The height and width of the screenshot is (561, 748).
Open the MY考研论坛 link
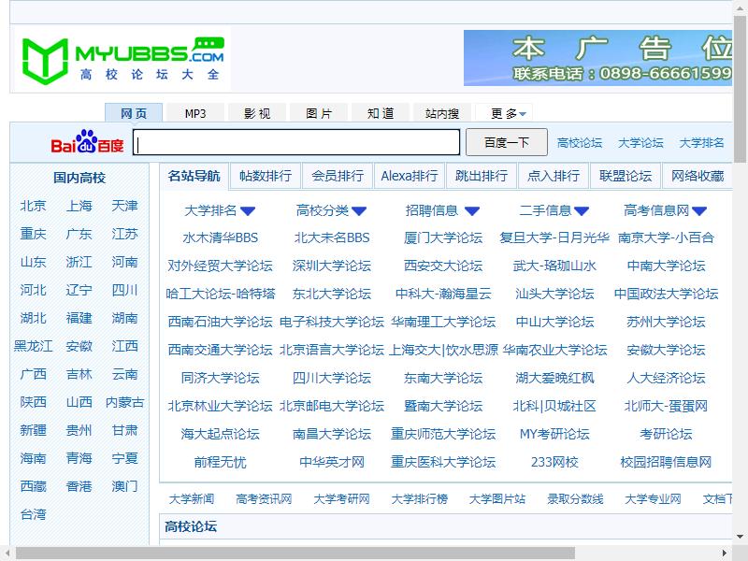[554, 434]
